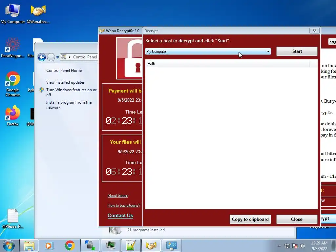Open the language dropdown showing Eng

click(x=332, y=42)
